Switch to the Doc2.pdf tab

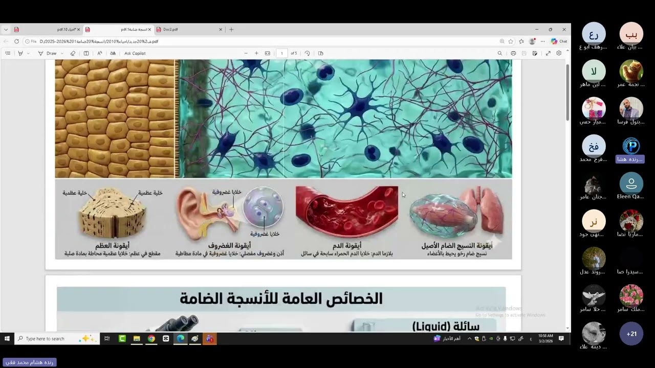point(188,30)
